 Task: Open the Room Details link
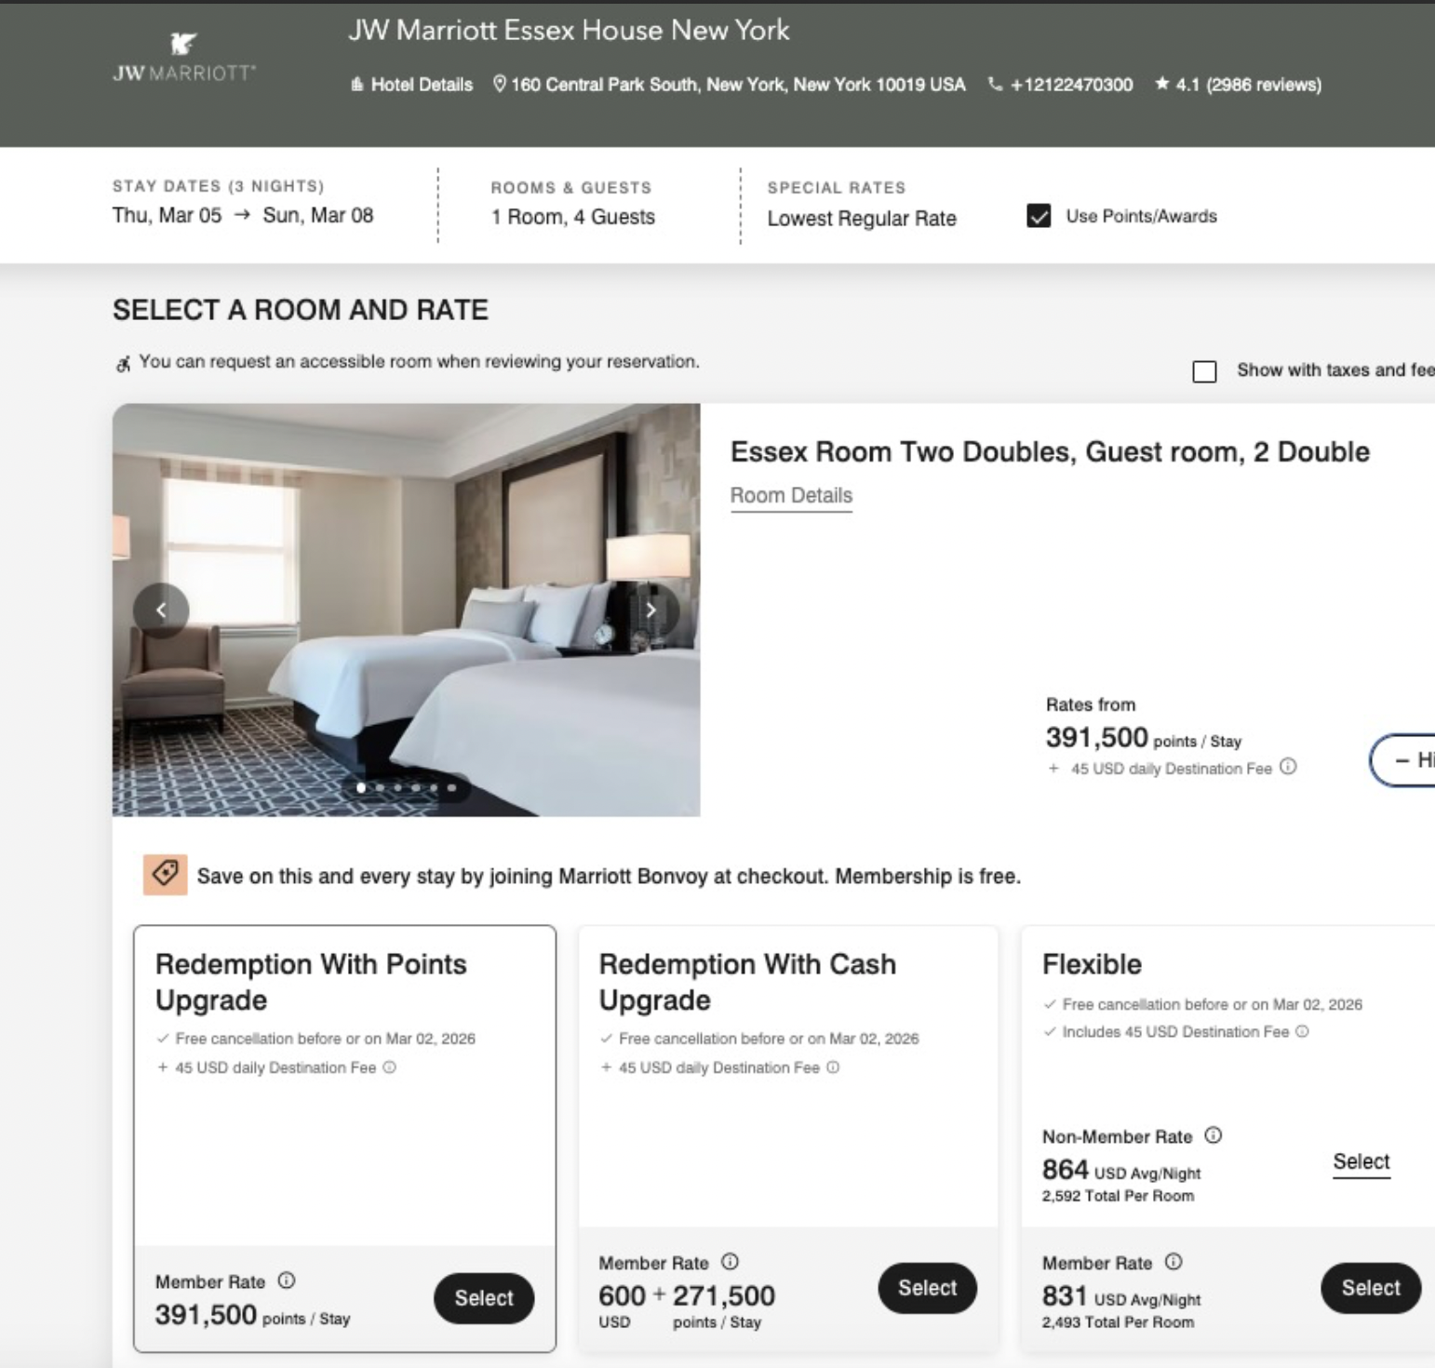(791, 495)
